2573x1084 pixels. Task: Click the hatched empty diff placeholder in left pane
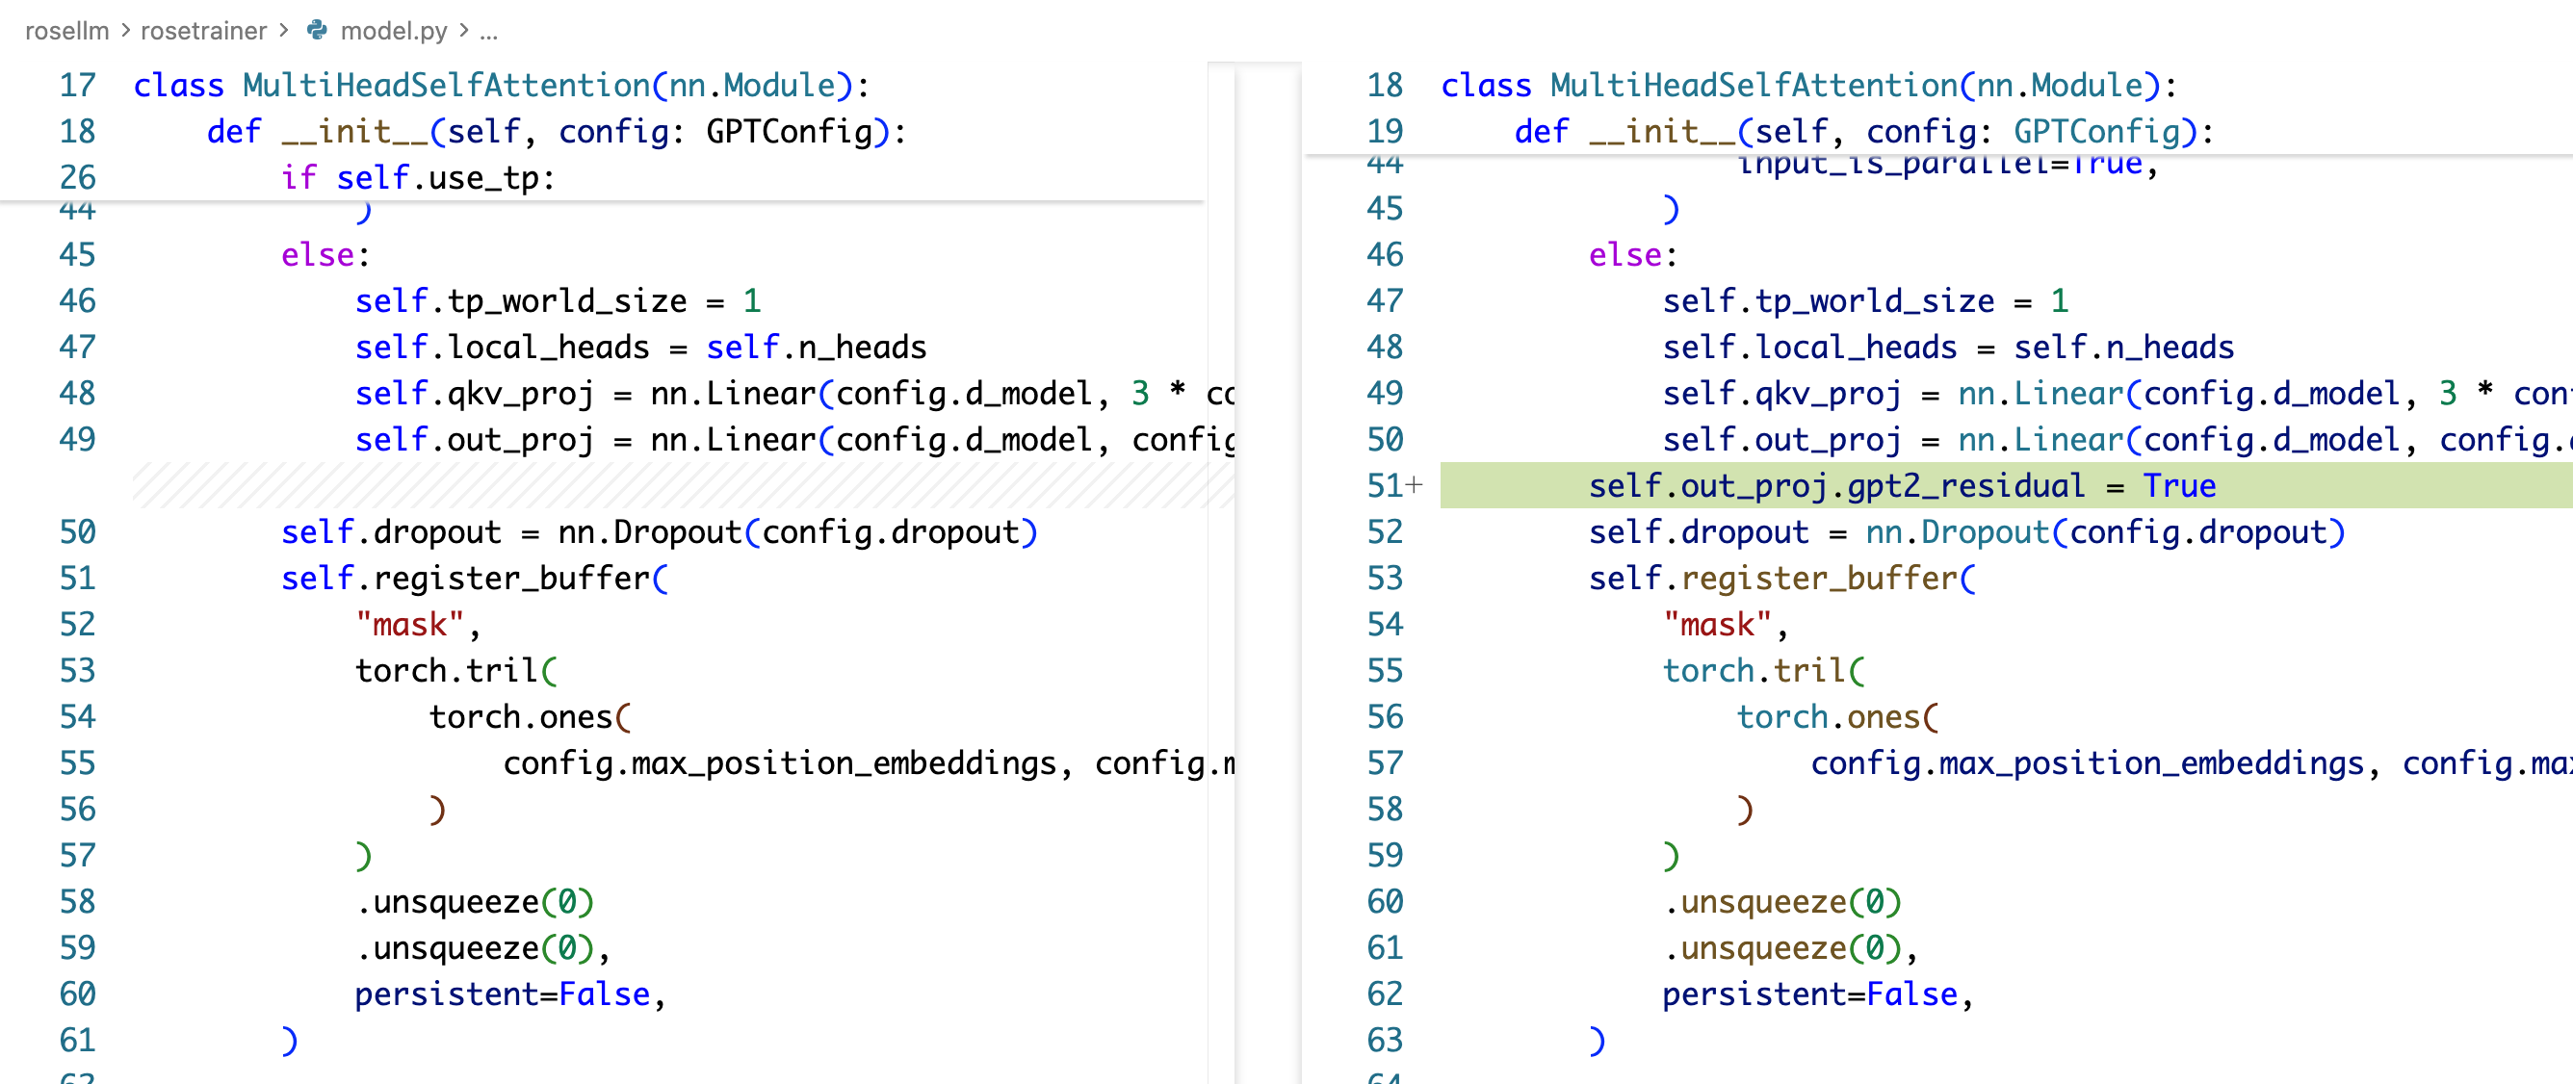click(x=679, y=486)
